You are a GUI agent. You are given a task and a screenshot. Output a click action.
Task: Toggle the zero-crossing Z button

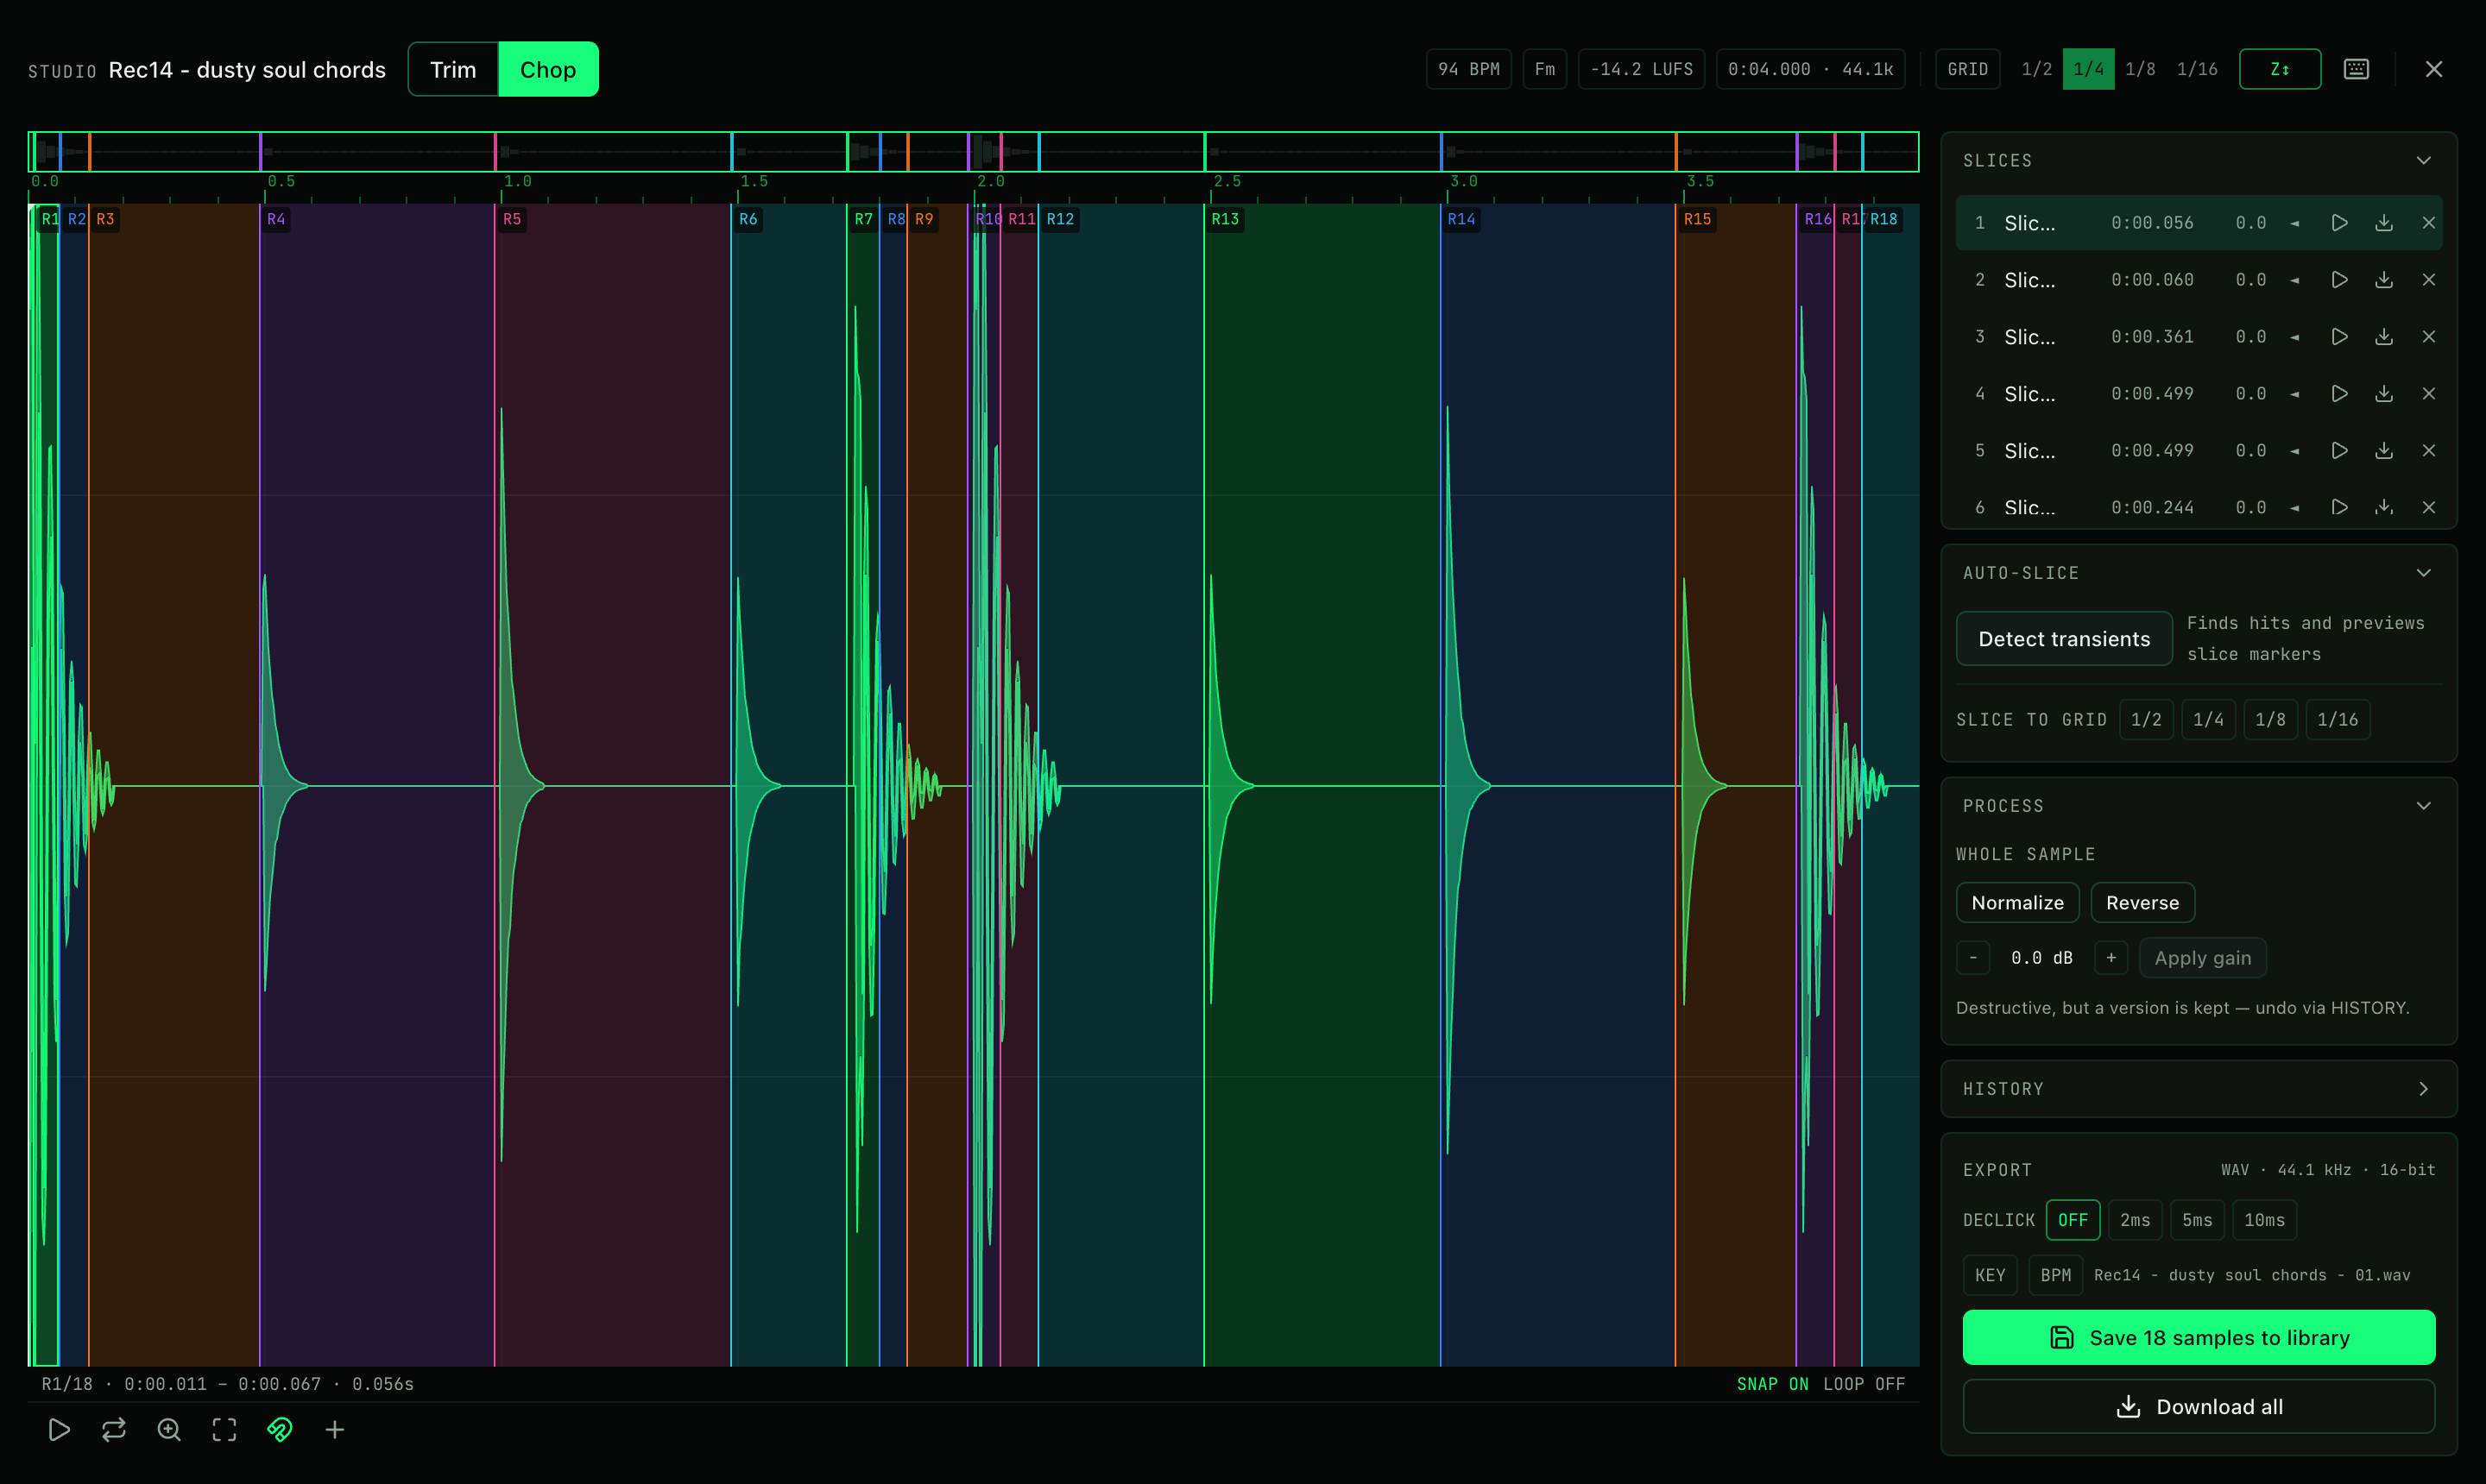tap(2280, 69)
